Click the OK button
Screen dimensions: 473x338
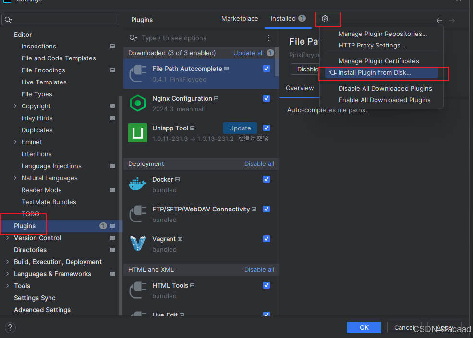coord(364,327)
